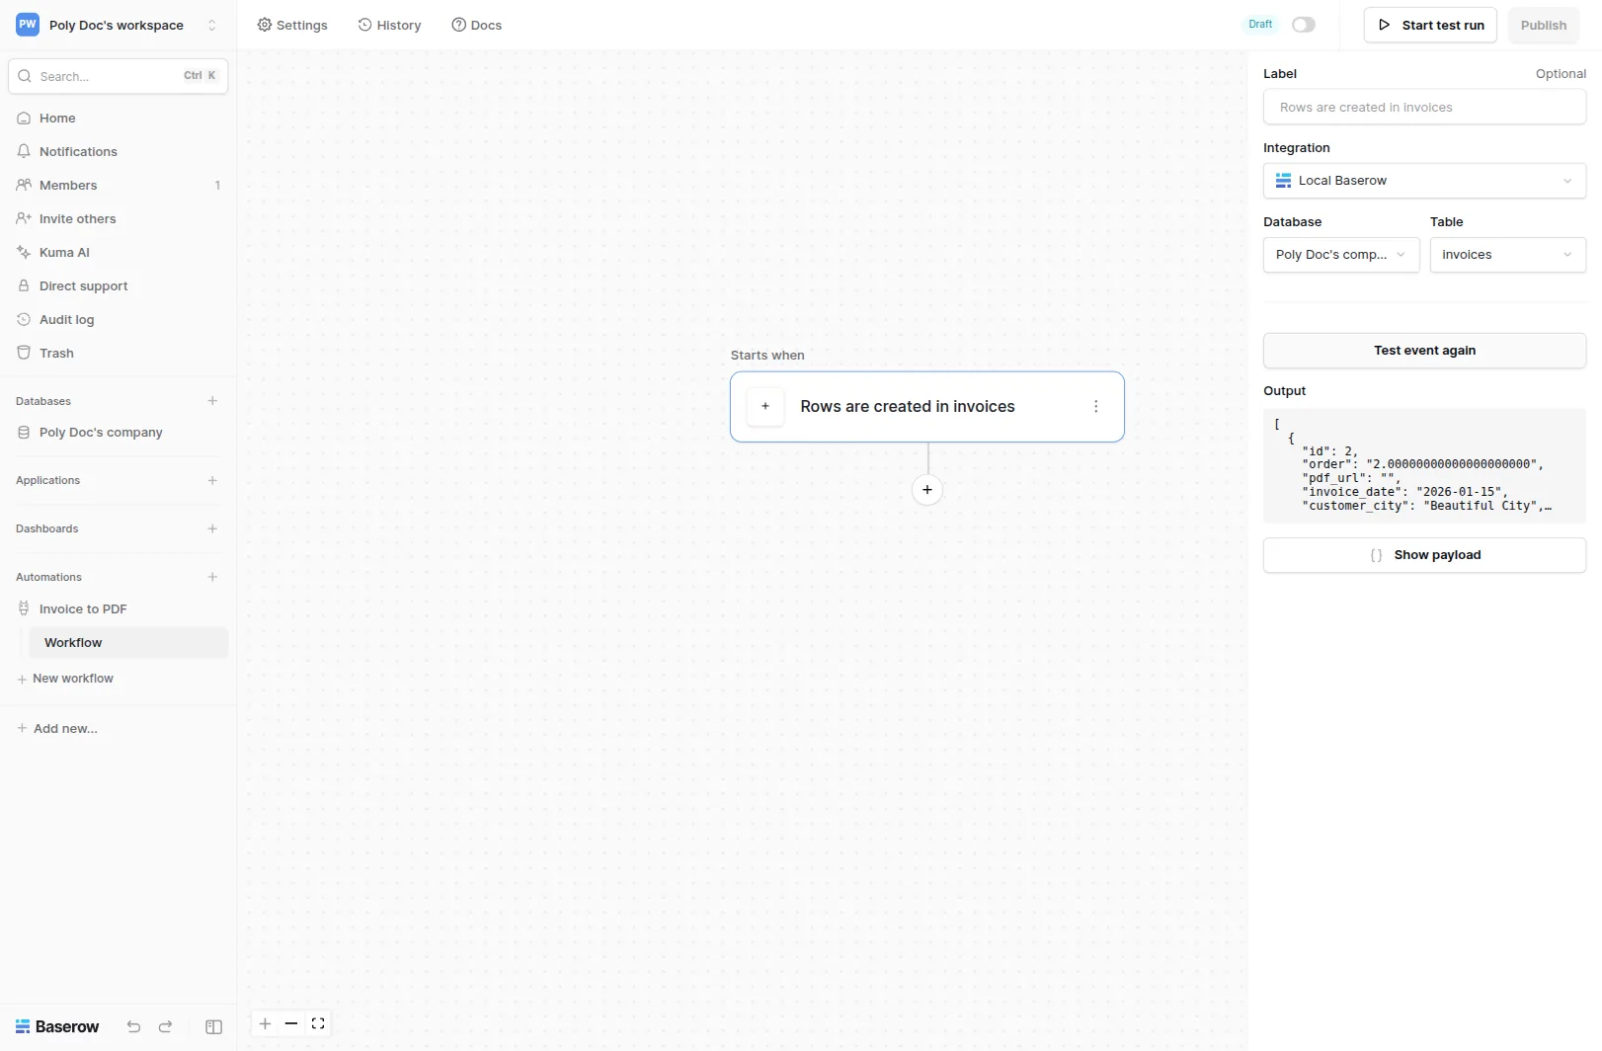
Task: Click the Notifications bell icon
Action: pyautogui.click(x=24, y=151)
